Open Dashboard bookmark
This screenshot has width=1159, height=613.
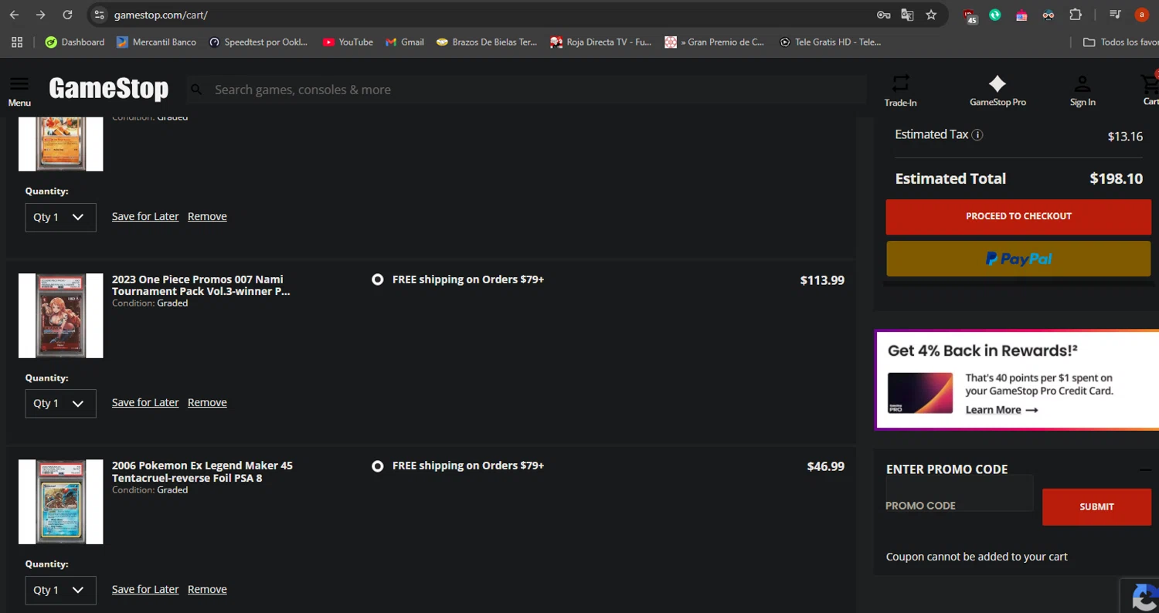pyautogui.click(x=75, y=42)
